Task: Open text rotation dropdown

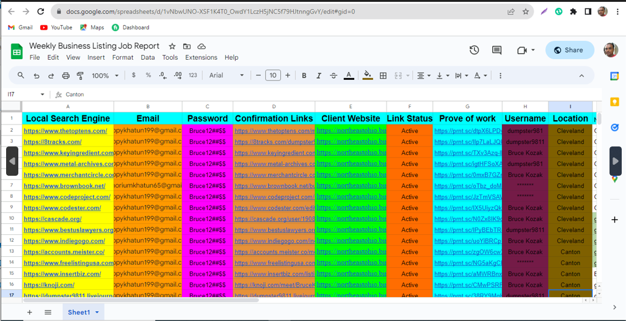Action: (480, 75)
